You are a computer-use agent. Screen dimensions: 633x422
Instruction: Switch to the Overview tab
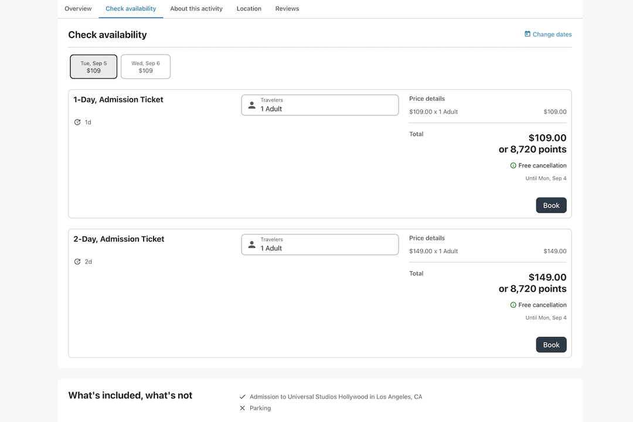click(78, 9)
